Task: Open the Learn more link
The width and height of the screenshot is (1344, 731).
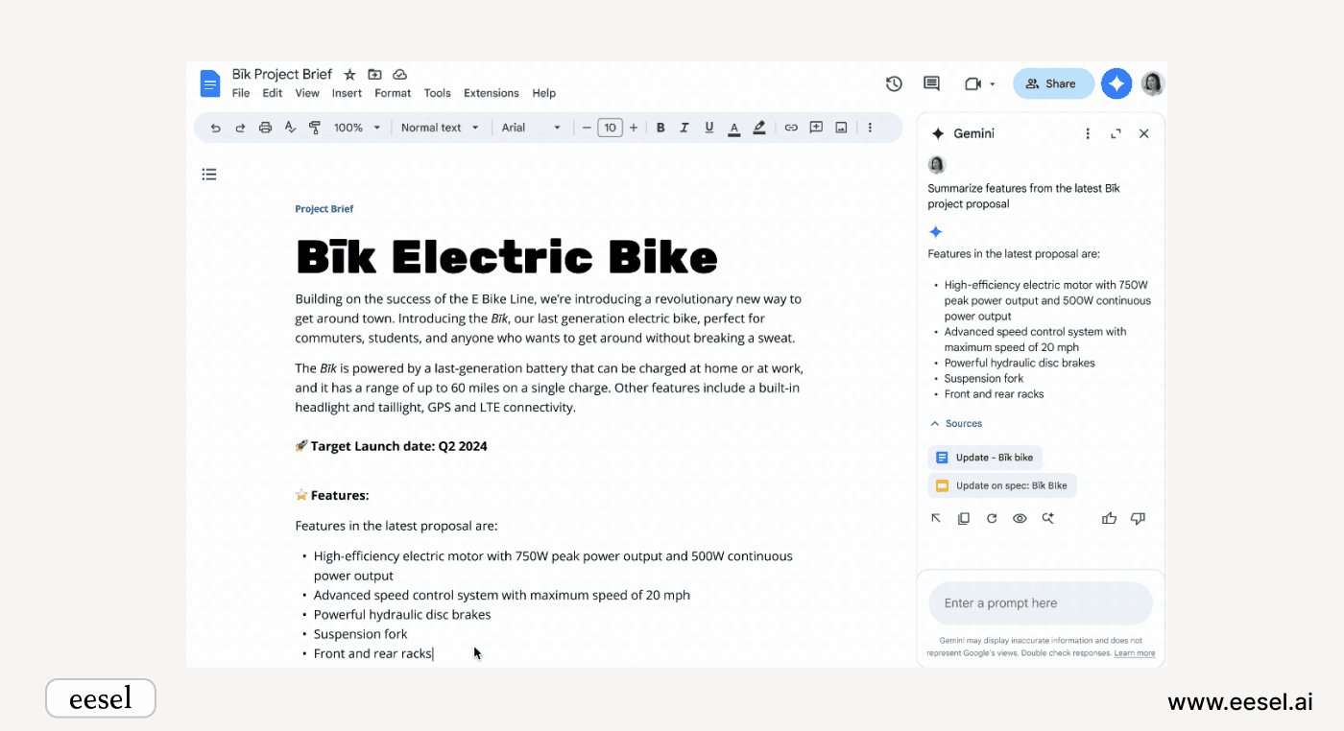Action: pos(1134,653)
